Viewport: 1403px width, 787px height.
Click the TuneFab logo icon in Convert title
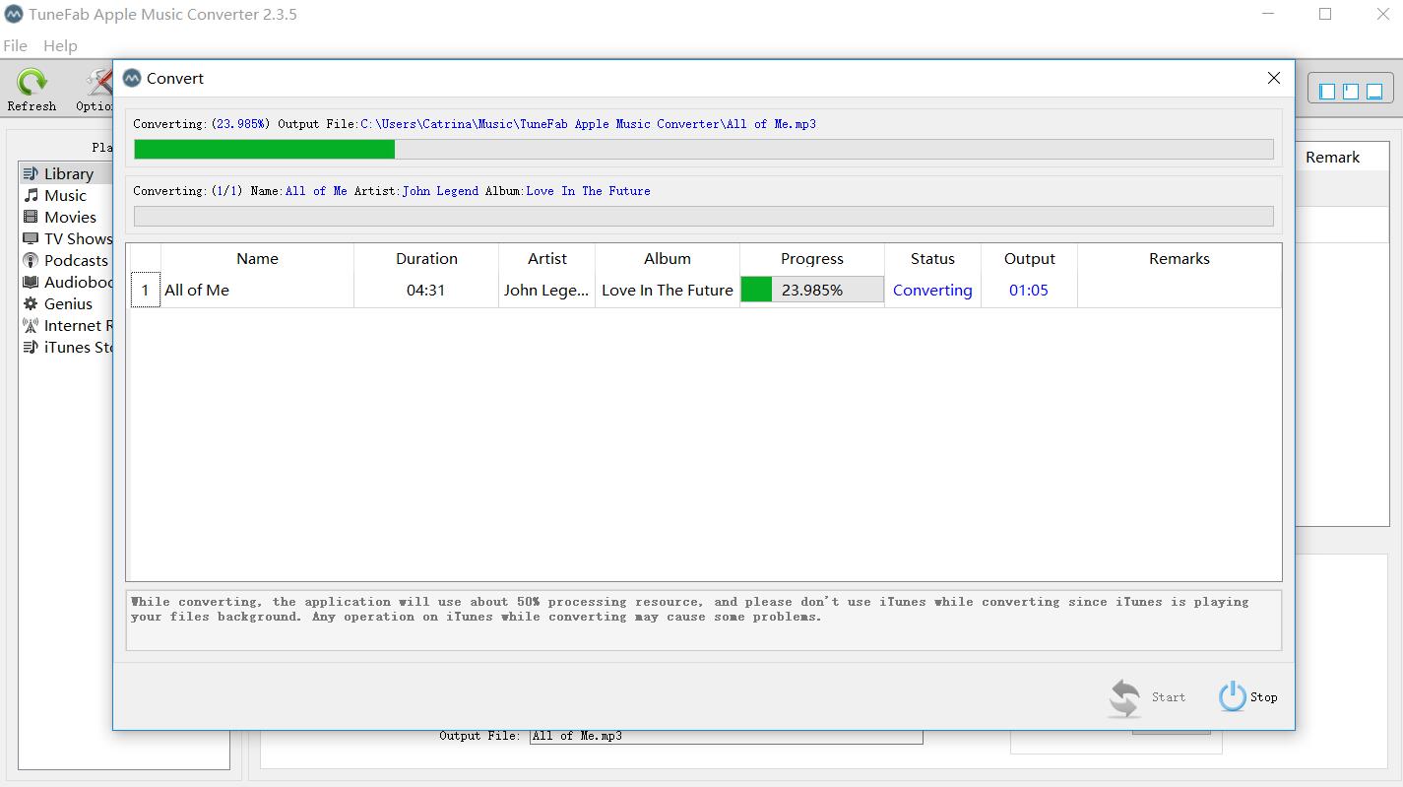tap(132, 78)
